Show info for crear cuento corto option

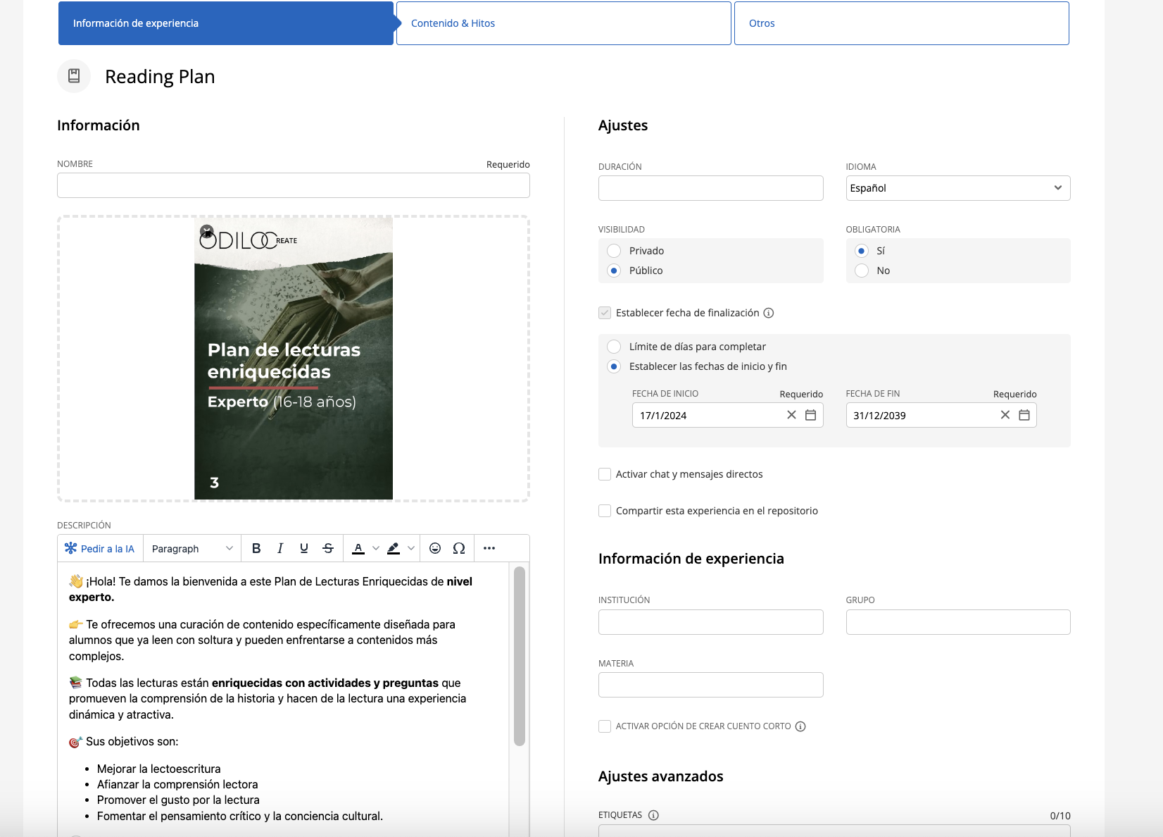tap(800, 726)
